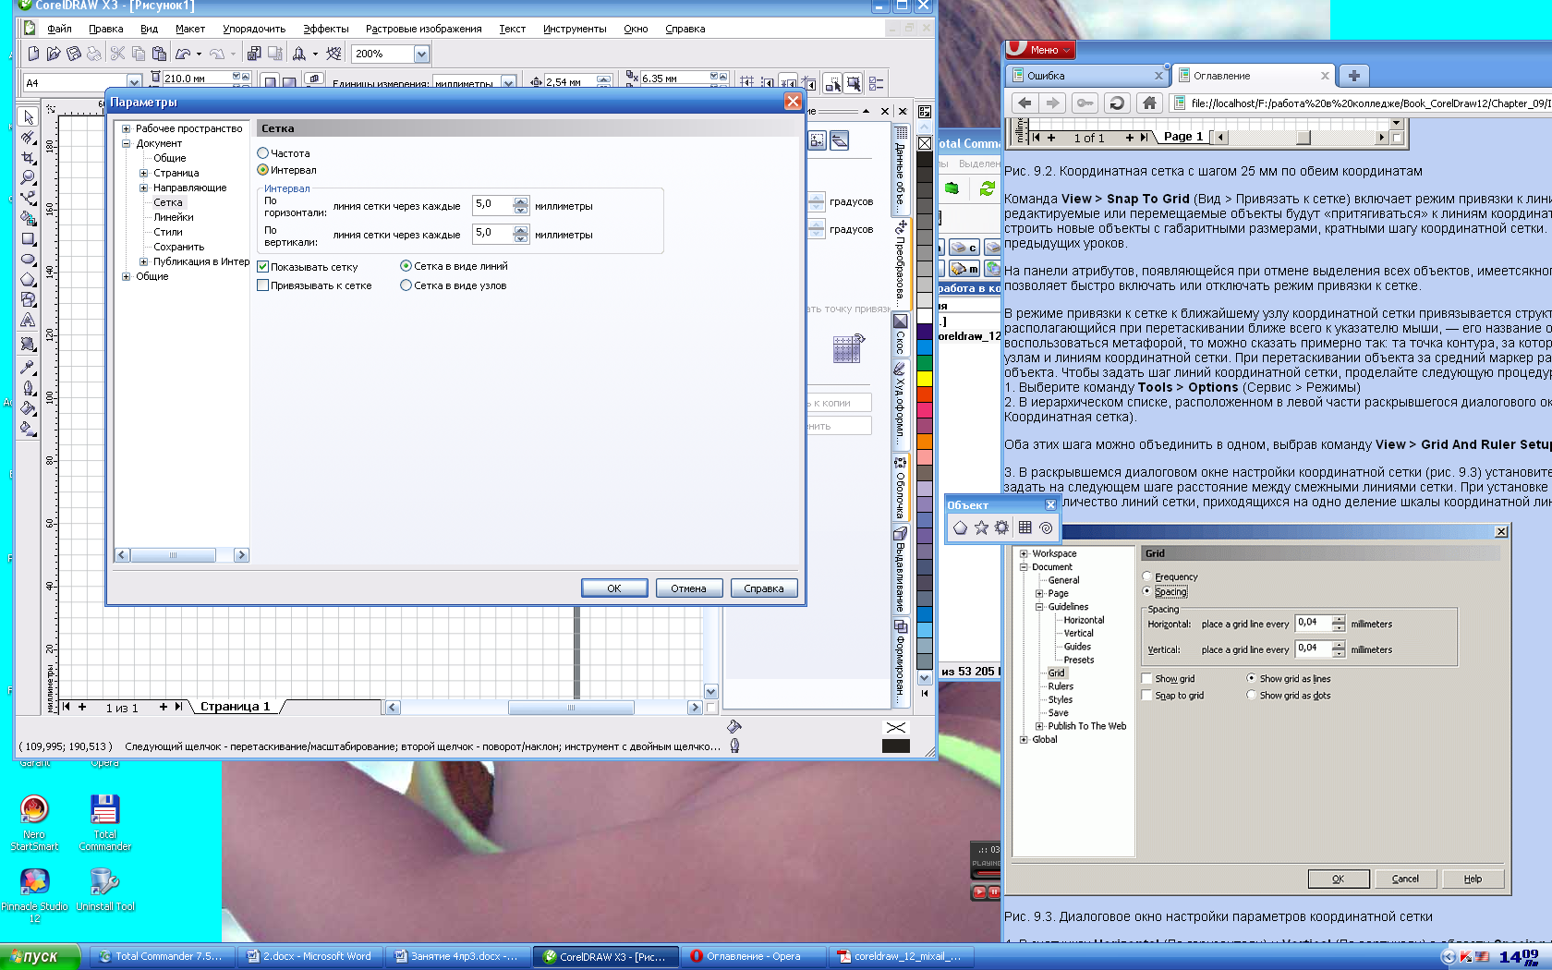Select the Rectangle tool
The height and width of the screenshot is (970, 1552).
tap(28, 238)
